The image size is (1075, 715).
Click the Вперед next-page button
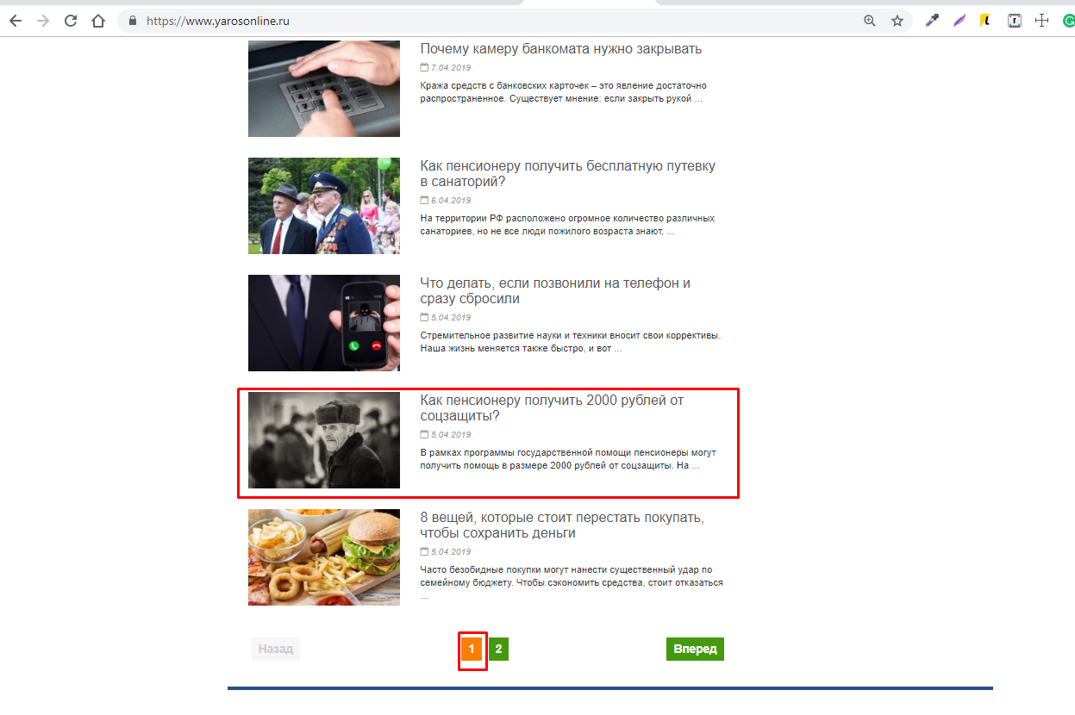coord(695,649)
